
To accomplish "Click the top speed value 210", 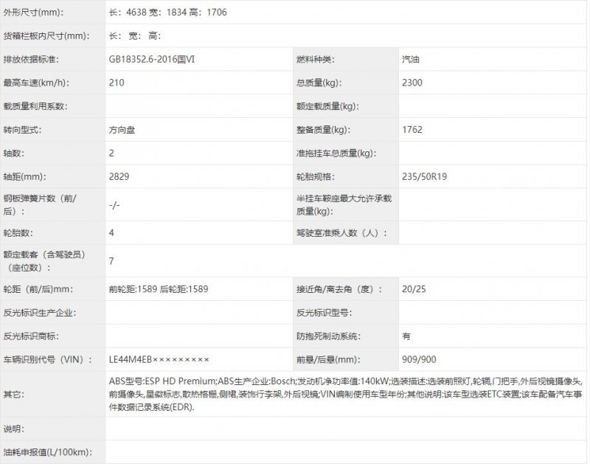I will point(116,83).
